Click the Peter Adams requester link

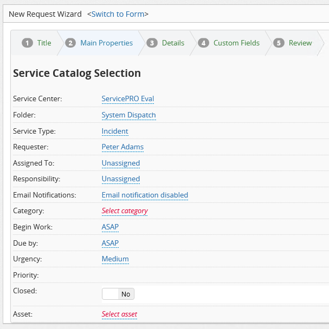coord(122,147)
